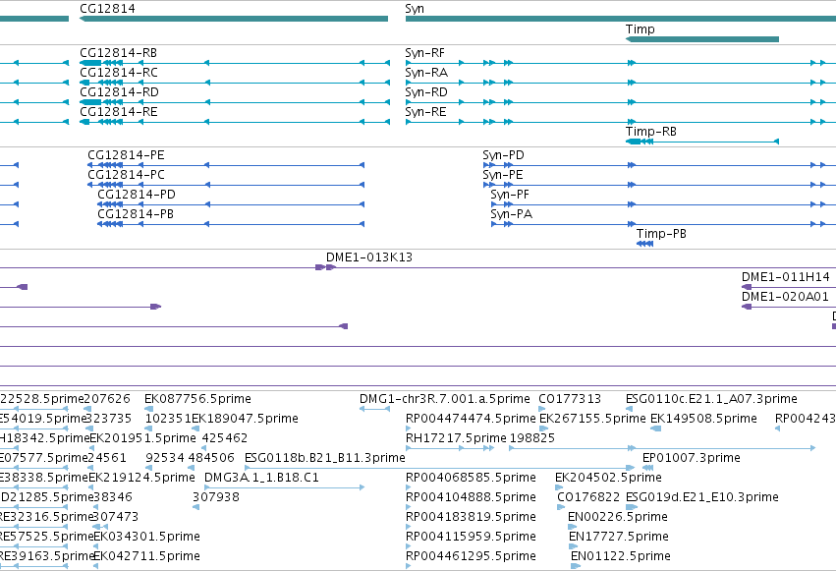
Task: Click the RP004068585.5prime label
Action: (471, 478)
